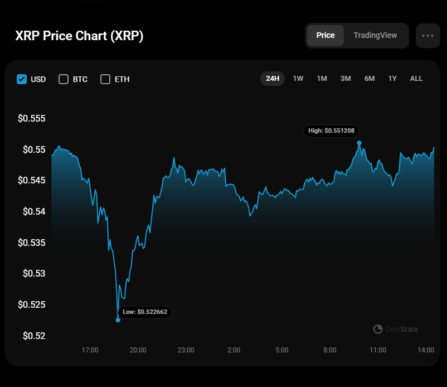Select the 6M time range
Screen dimensions: 447x387
370,79
